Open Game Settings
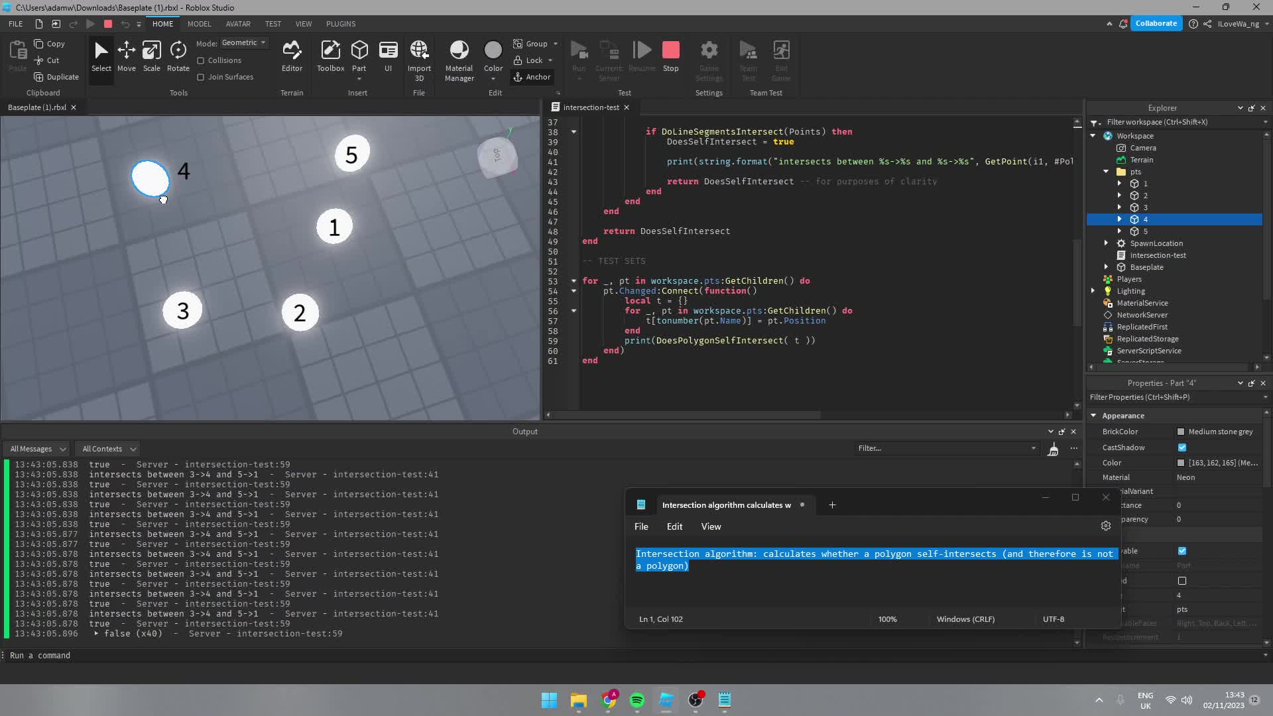 click(709, 58)
